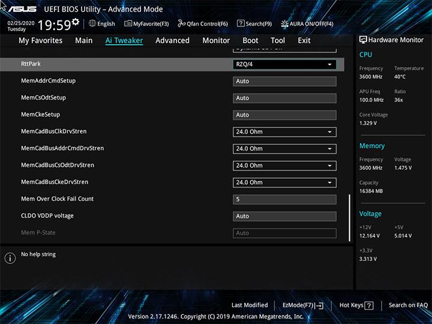Open the RttPark RZQ/4 dropdown
The height and width of the screenshot is (324, 432).
(x=284, y=64)
